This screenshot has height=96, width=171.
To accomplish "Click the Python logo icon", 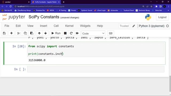I will 148,17.
